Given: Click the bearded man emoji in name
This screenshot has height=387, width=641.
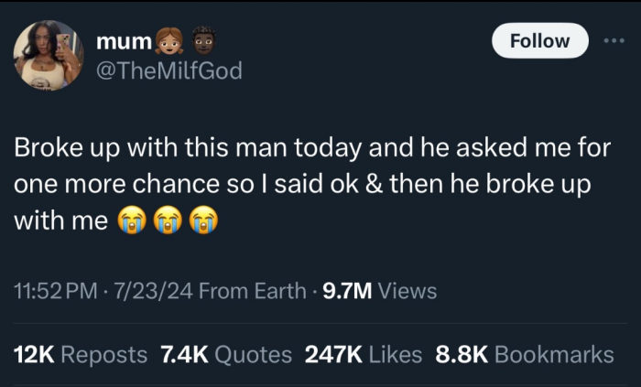Looking at the screenshot, I should (204, 40).
